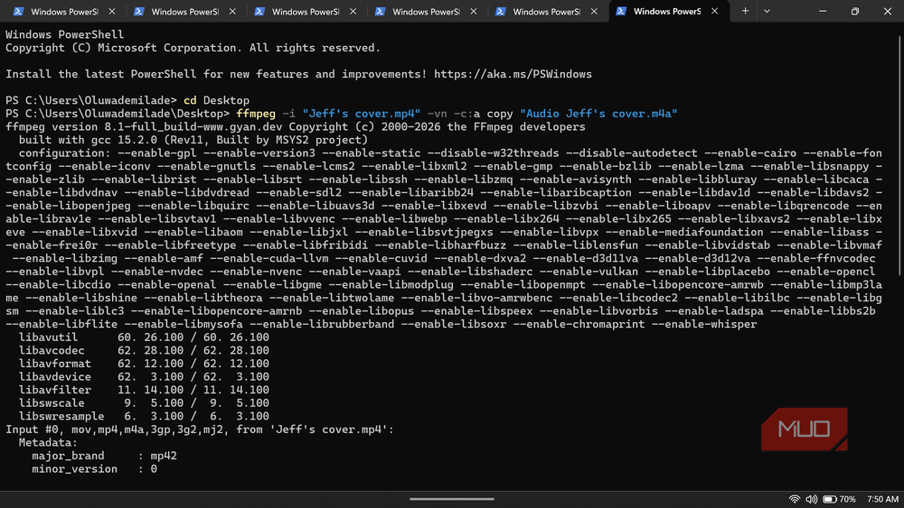This screenshot has height=508, width=904.
Task: Click the 'Input #0, mov,mp4,m4a' line
Action: [x=200, y=429]
